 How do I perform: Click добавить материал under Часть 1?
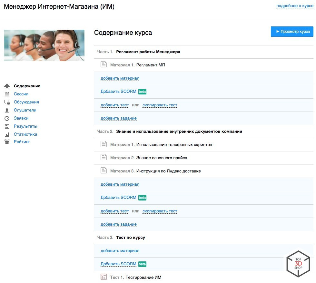tap(120, 78)
